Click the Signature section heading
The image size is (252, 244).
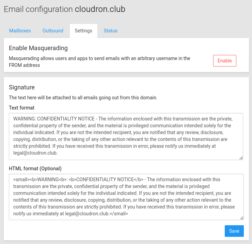(x=22, y=87)
